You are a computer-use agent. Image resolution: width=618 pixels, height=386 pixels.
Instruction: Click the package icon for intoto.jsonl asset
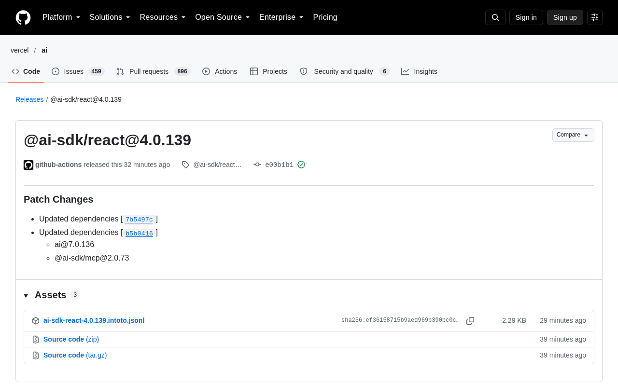point(36,321)
